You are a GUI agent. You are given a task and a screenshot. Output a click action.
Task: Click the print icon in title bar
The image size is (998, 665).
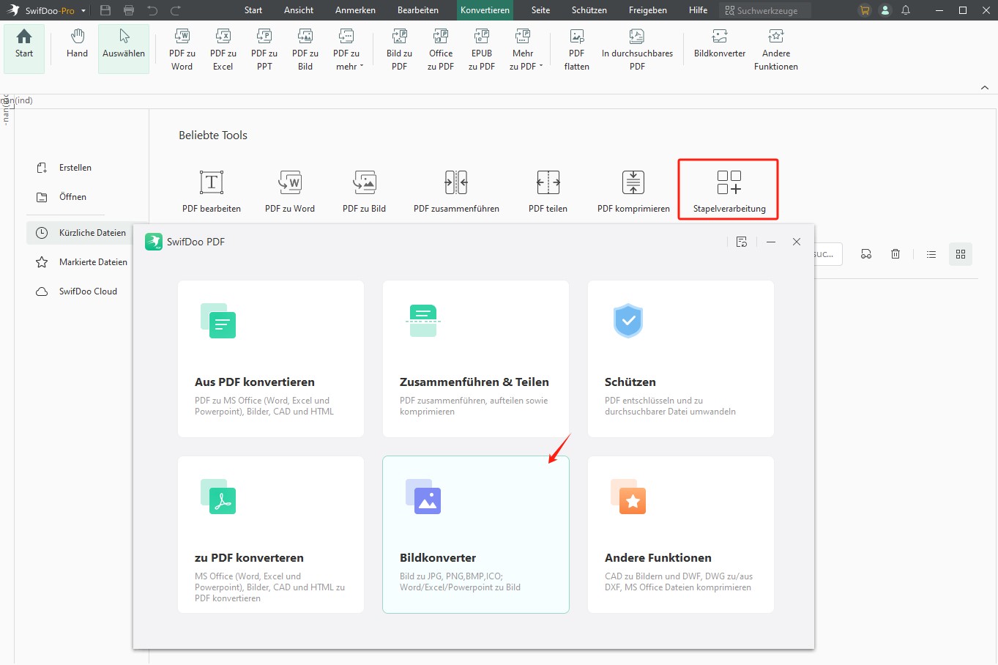pos(129,10)
